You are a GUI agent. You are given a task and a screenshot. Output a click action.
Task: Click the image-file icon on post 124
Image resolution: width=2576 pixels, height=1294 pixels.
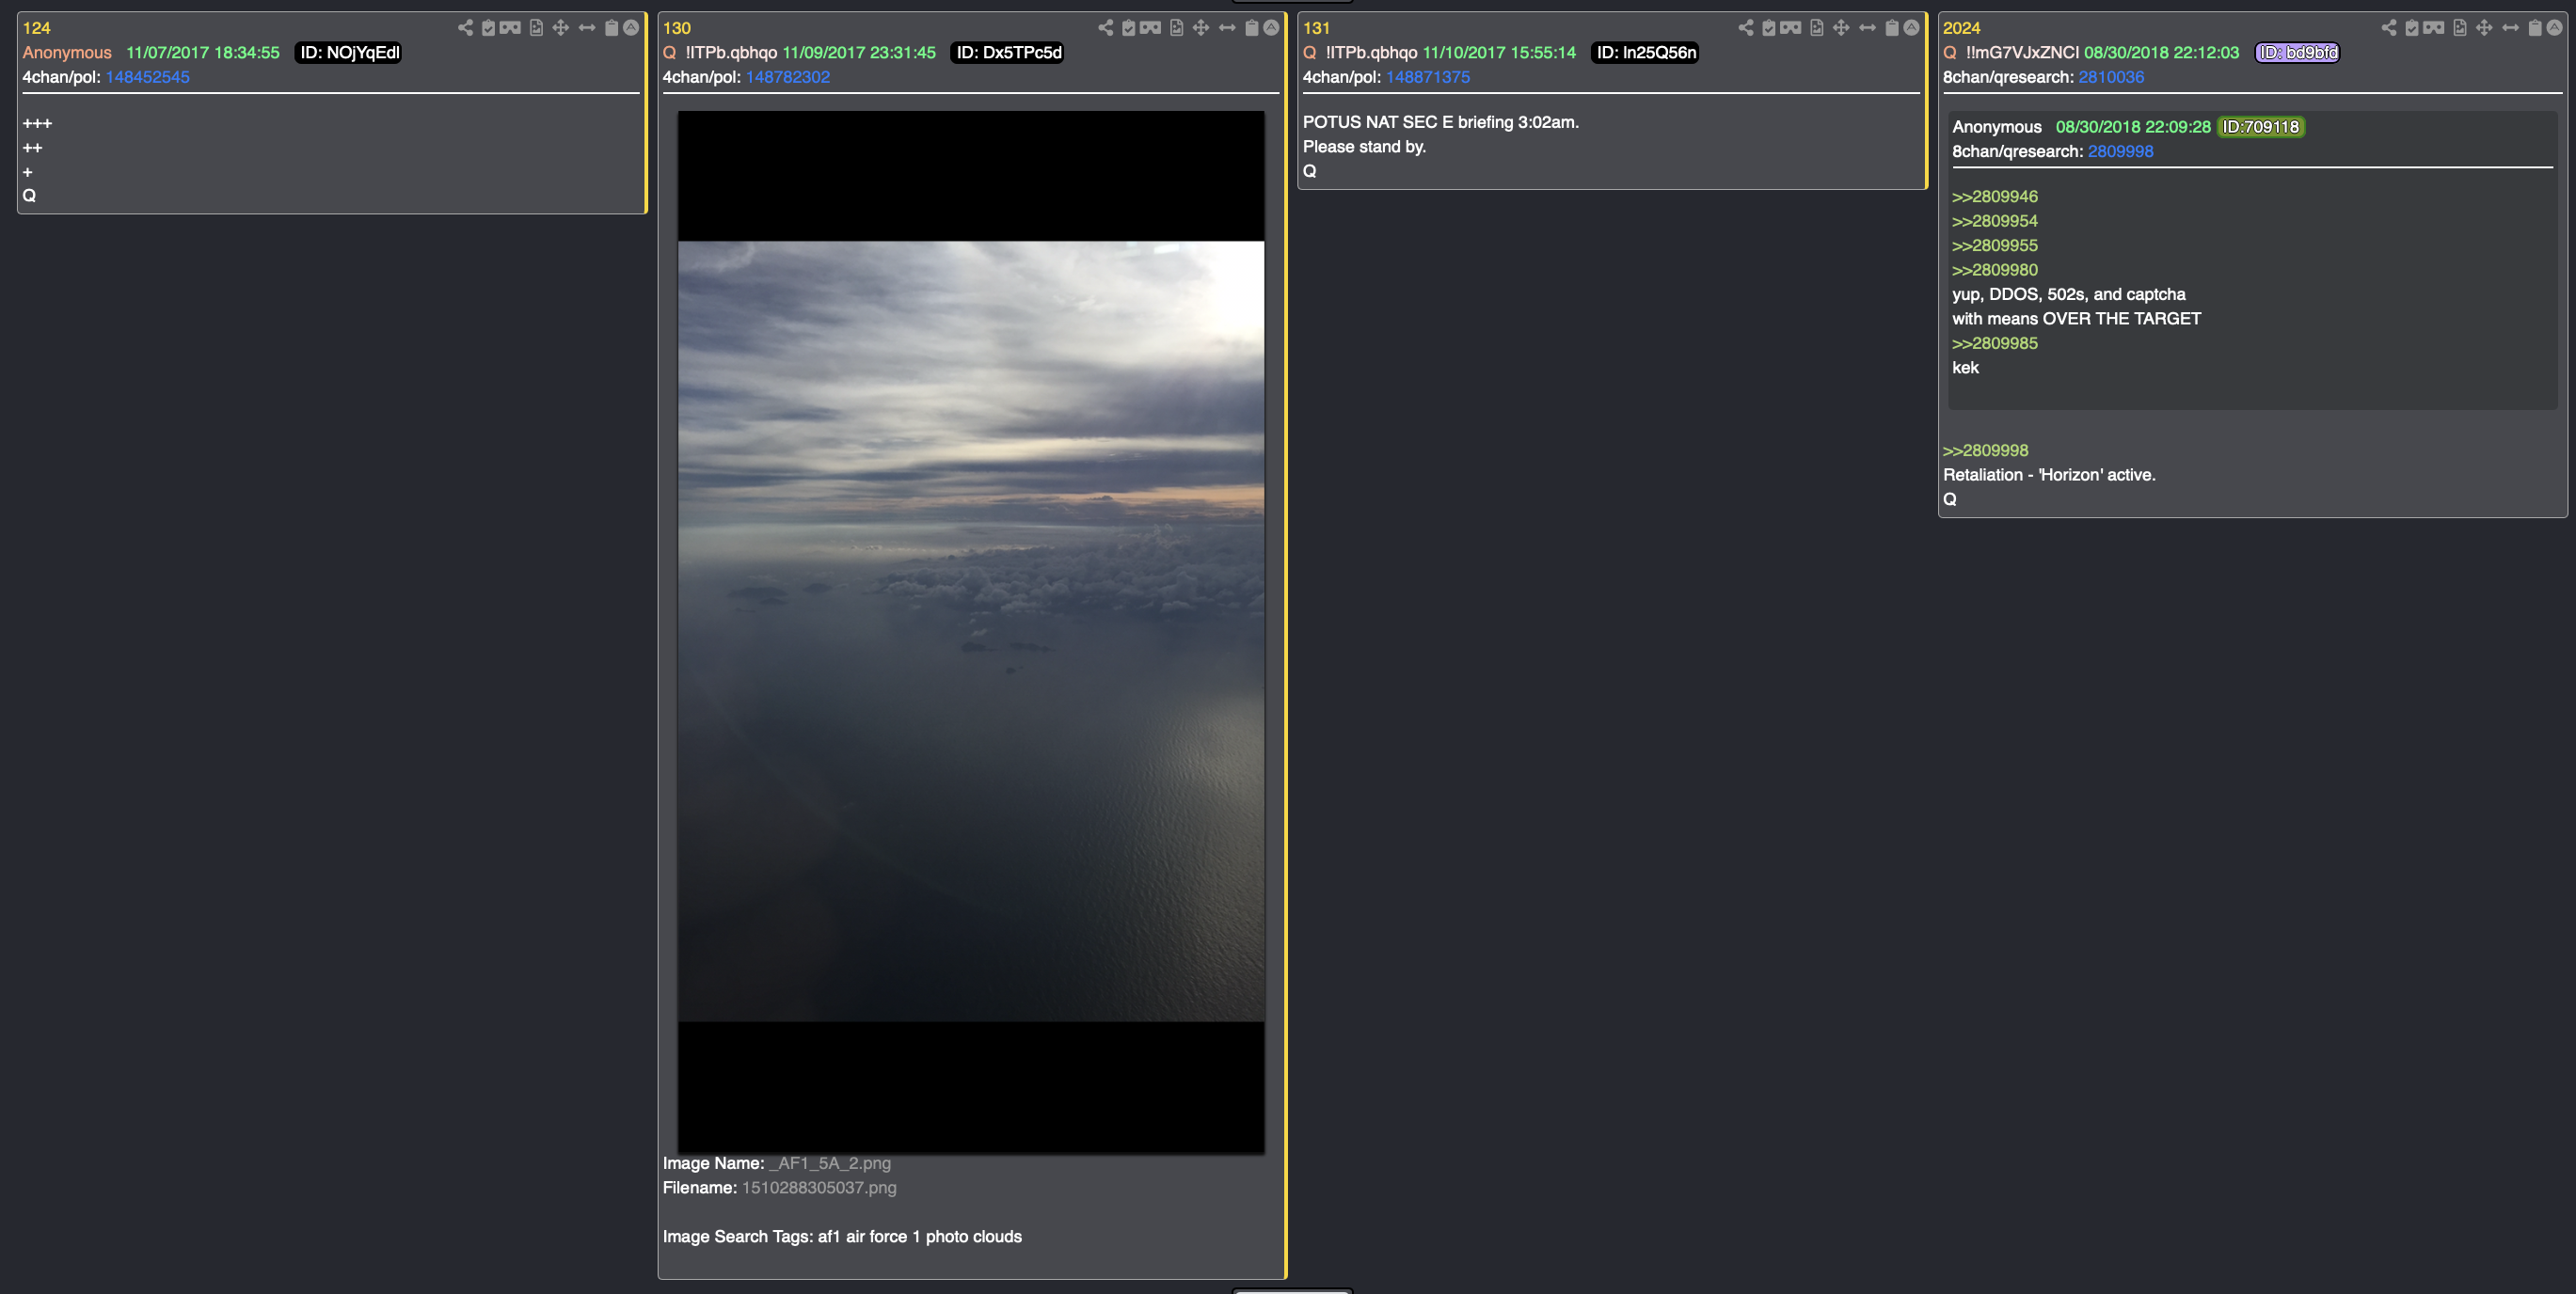tap(536, 28)
